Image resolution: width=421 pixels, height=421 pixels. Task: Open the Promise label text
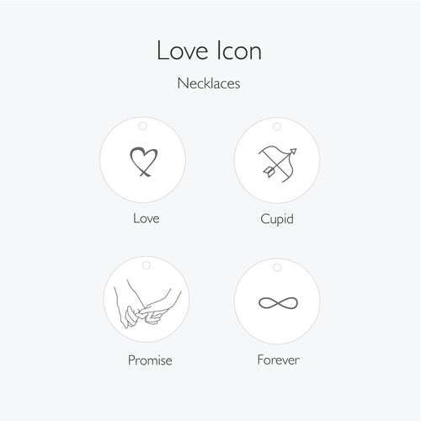pos(150,360)
